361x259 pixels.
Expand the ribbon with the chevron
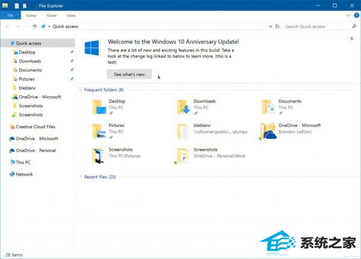click(x=348, y=16)
